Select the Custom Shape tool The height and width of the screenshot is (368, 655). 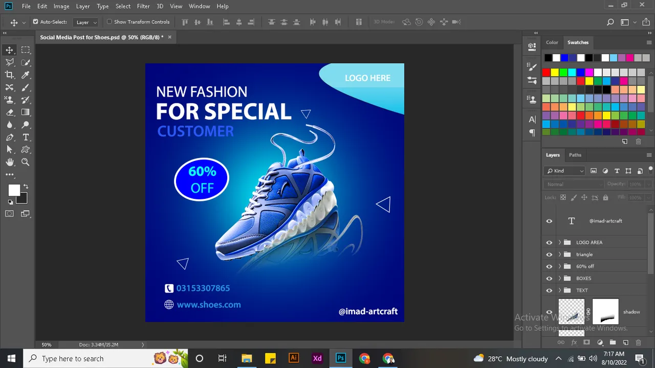point(26,150)
